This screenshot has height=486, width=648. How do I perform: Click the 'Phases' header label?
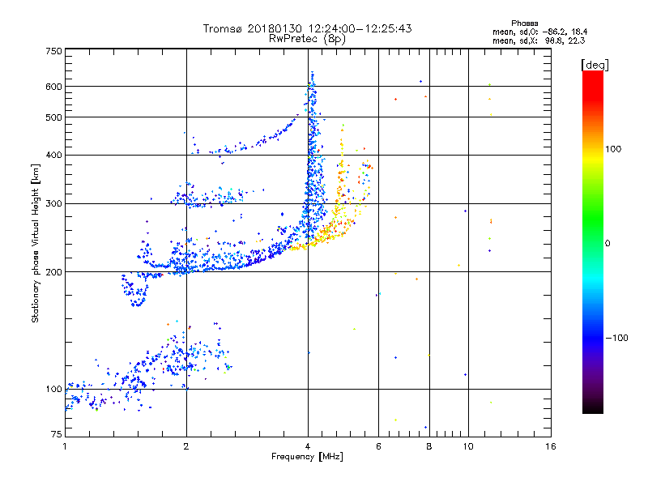(x=524, y=23)
